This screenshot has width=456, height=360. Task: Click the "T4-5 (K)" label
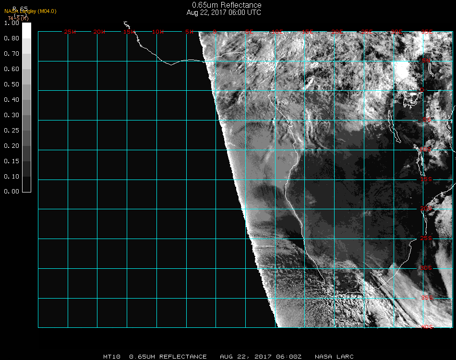click(18, 18)
